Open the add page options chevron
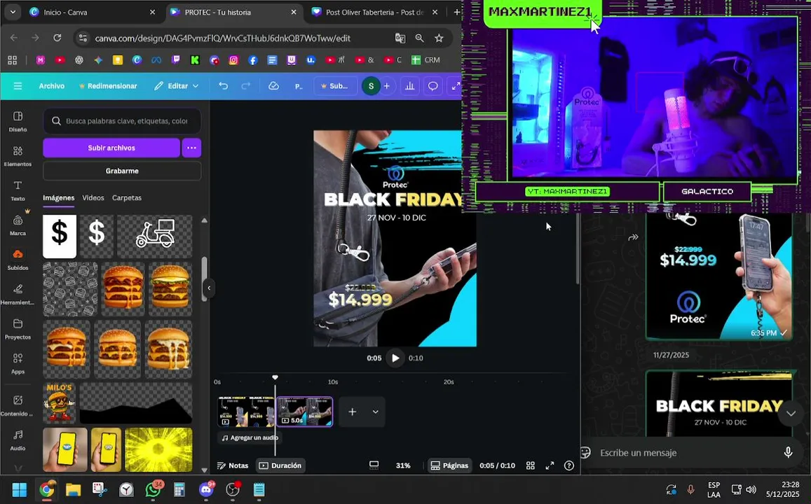 [376, 412]
